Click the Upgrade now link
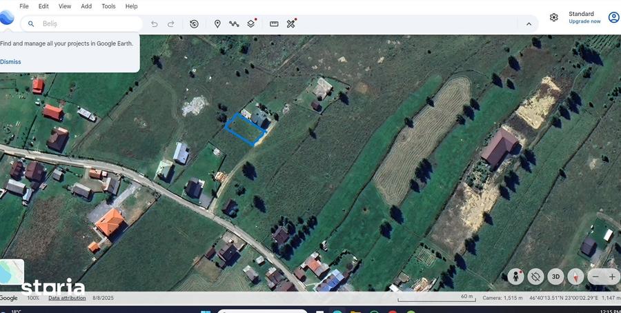The width and height of the screenshot is (621, 313). click(x=584, y=21)
